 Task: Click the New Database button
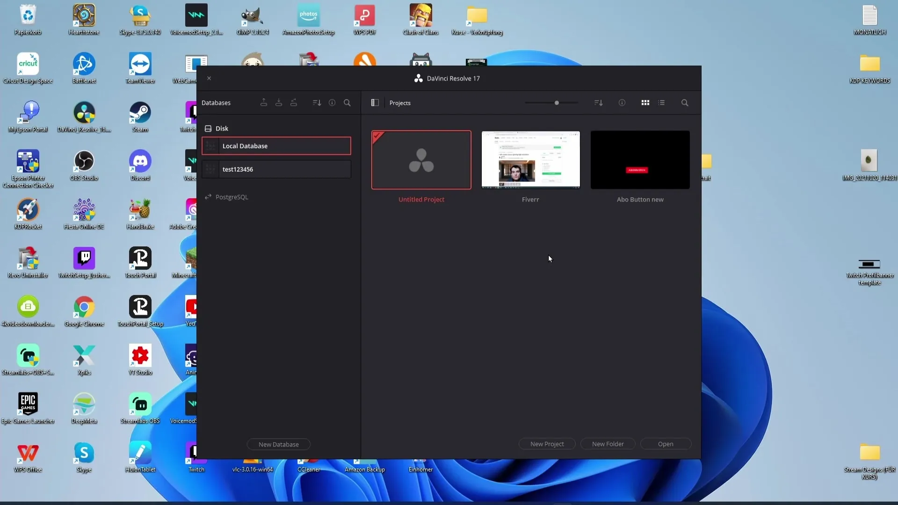278,444
